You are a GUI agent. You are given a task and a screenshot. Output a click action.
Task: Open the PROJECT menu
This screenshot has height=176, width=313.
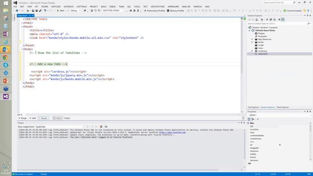pos(93,6)
